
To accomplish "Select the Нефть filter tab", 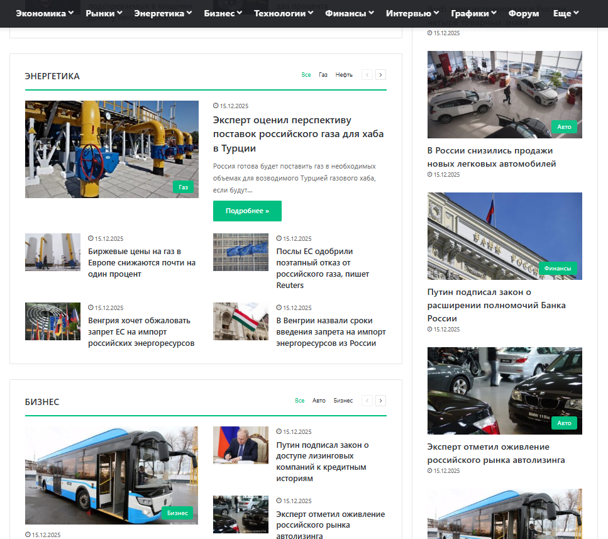I will (x=344, y=75).
